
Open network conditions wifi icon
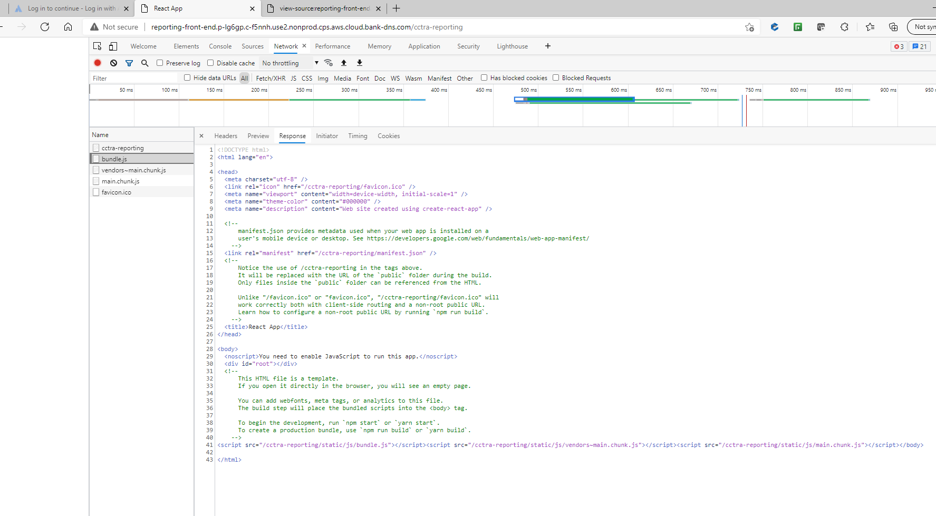(329, 63)
